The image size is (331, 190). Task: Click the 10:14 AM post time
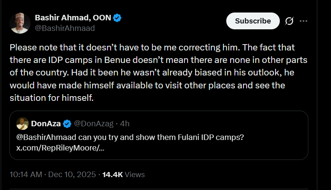(x=25, y=175)
